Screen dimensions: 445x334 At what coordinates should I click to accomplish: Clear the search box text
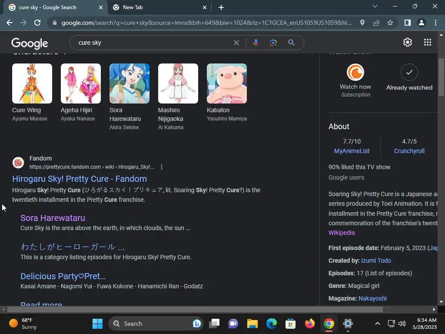click(x=236, y=43)
